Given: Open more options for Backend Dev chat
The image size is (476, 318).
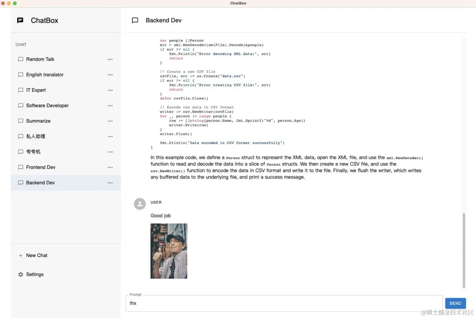Looking at the screenshot, I should tap(110, 183).
